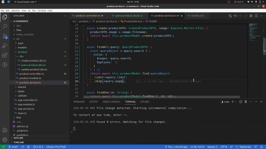Open errors and warnings count in status bar
The image size is (266, 149).
[x=38, y=147]
